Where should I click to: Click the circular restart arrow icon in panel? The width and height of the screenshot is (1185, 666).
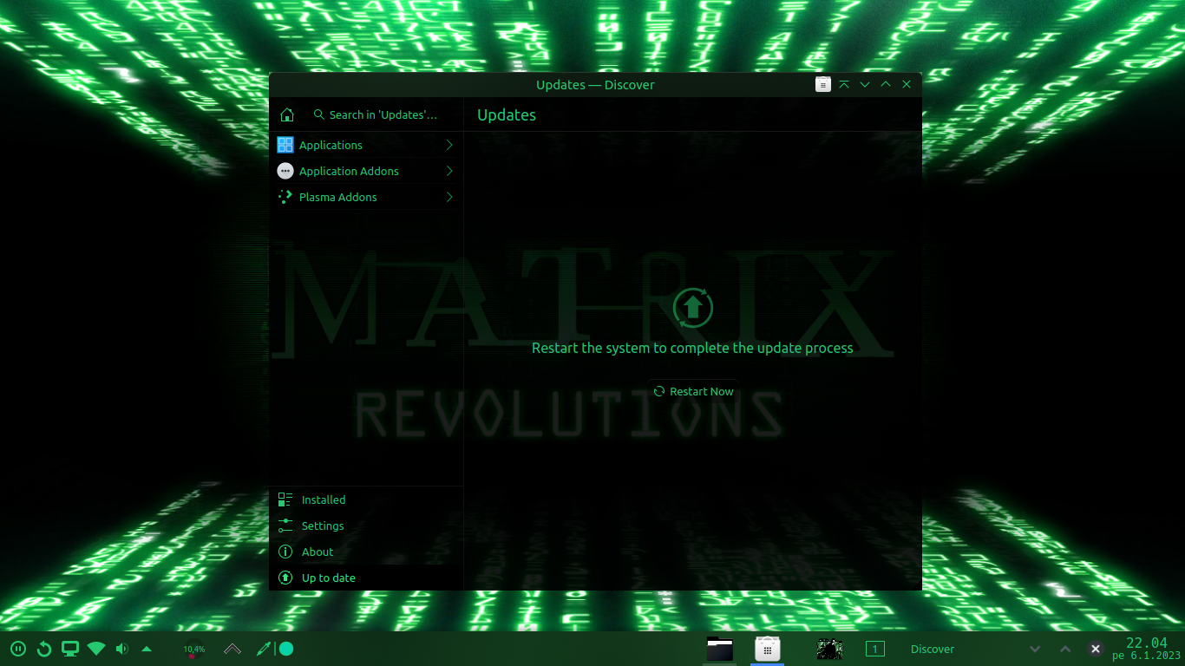tap(44, 649)
